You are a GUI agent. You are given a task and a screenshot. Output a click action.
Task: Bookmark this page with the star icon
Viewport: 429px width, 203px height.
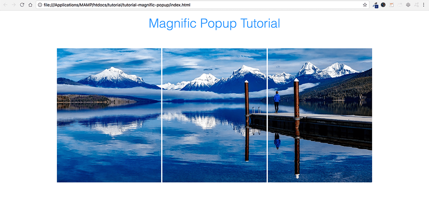click(x=365, y=5)
